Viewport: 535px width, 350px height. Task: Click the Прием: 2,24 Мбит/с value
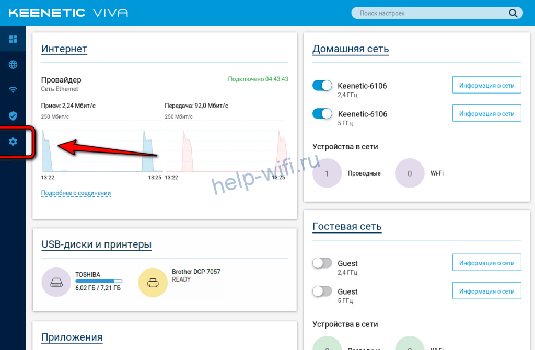pos(68,106)
